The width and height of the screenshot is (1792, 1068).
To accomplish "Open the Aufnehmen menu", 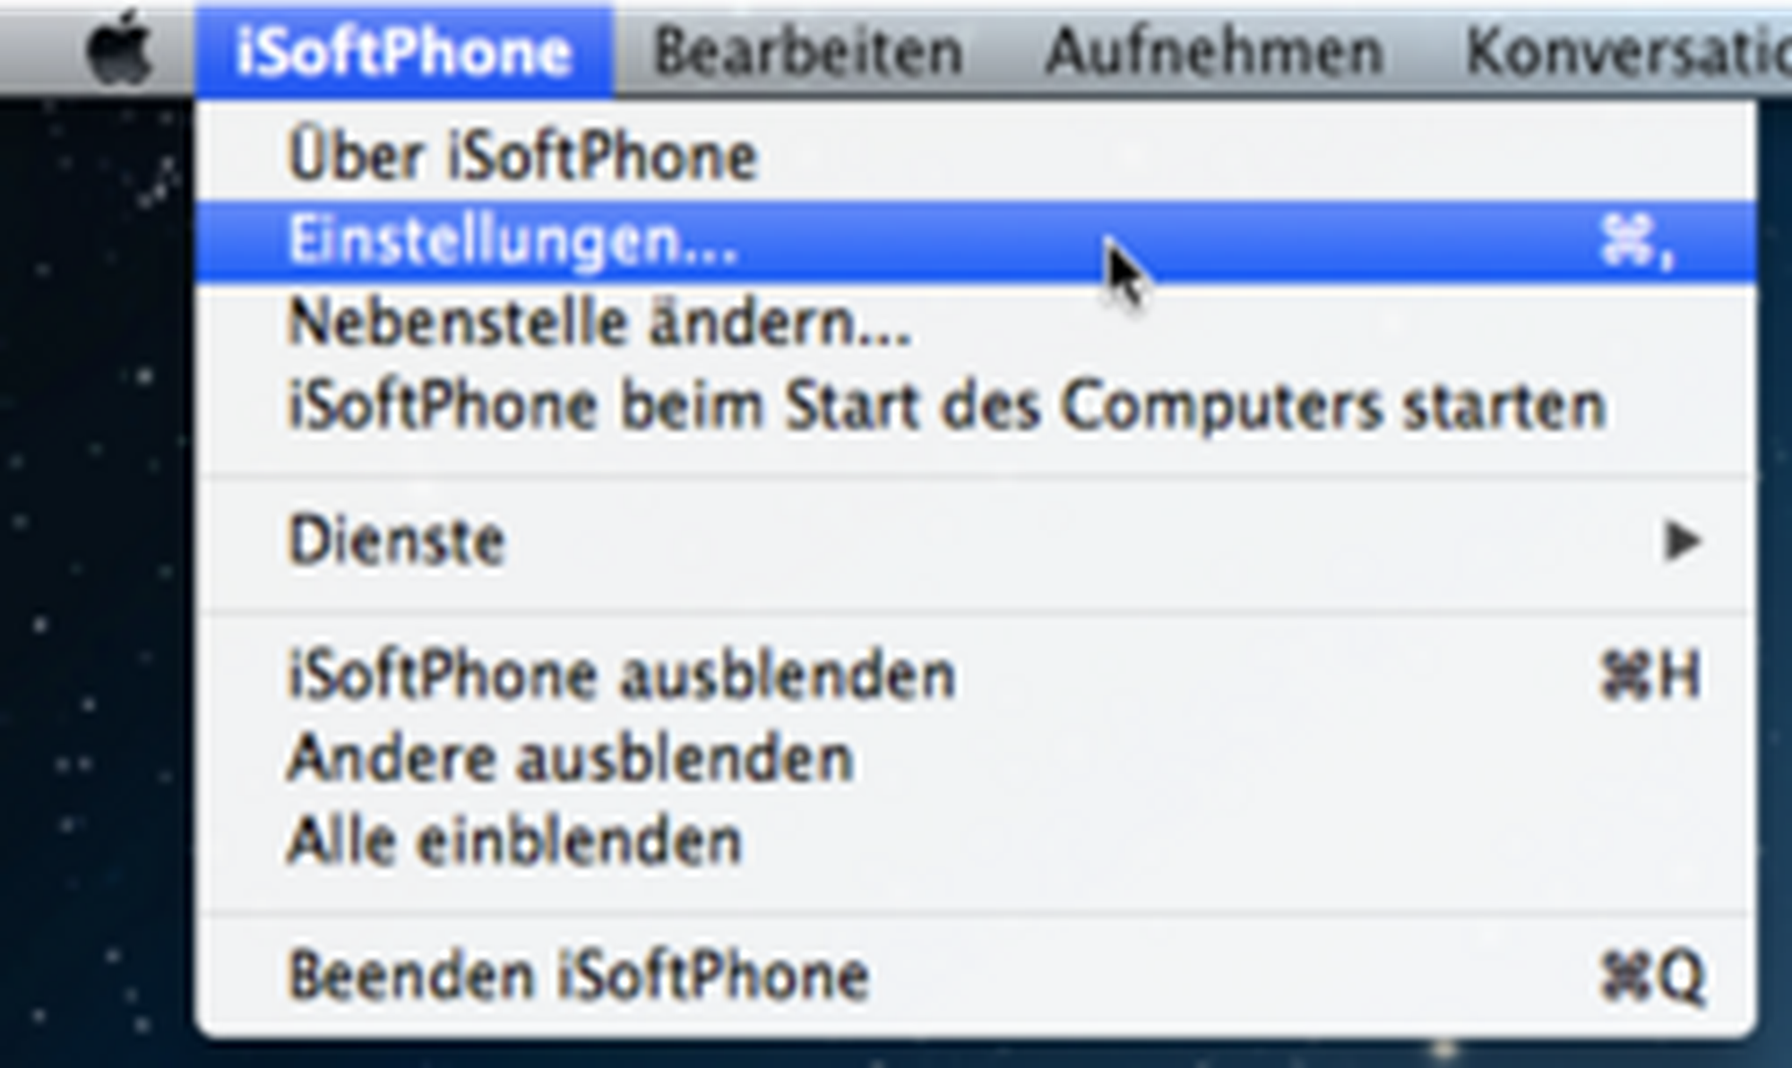I will [x=1214, y=51].
